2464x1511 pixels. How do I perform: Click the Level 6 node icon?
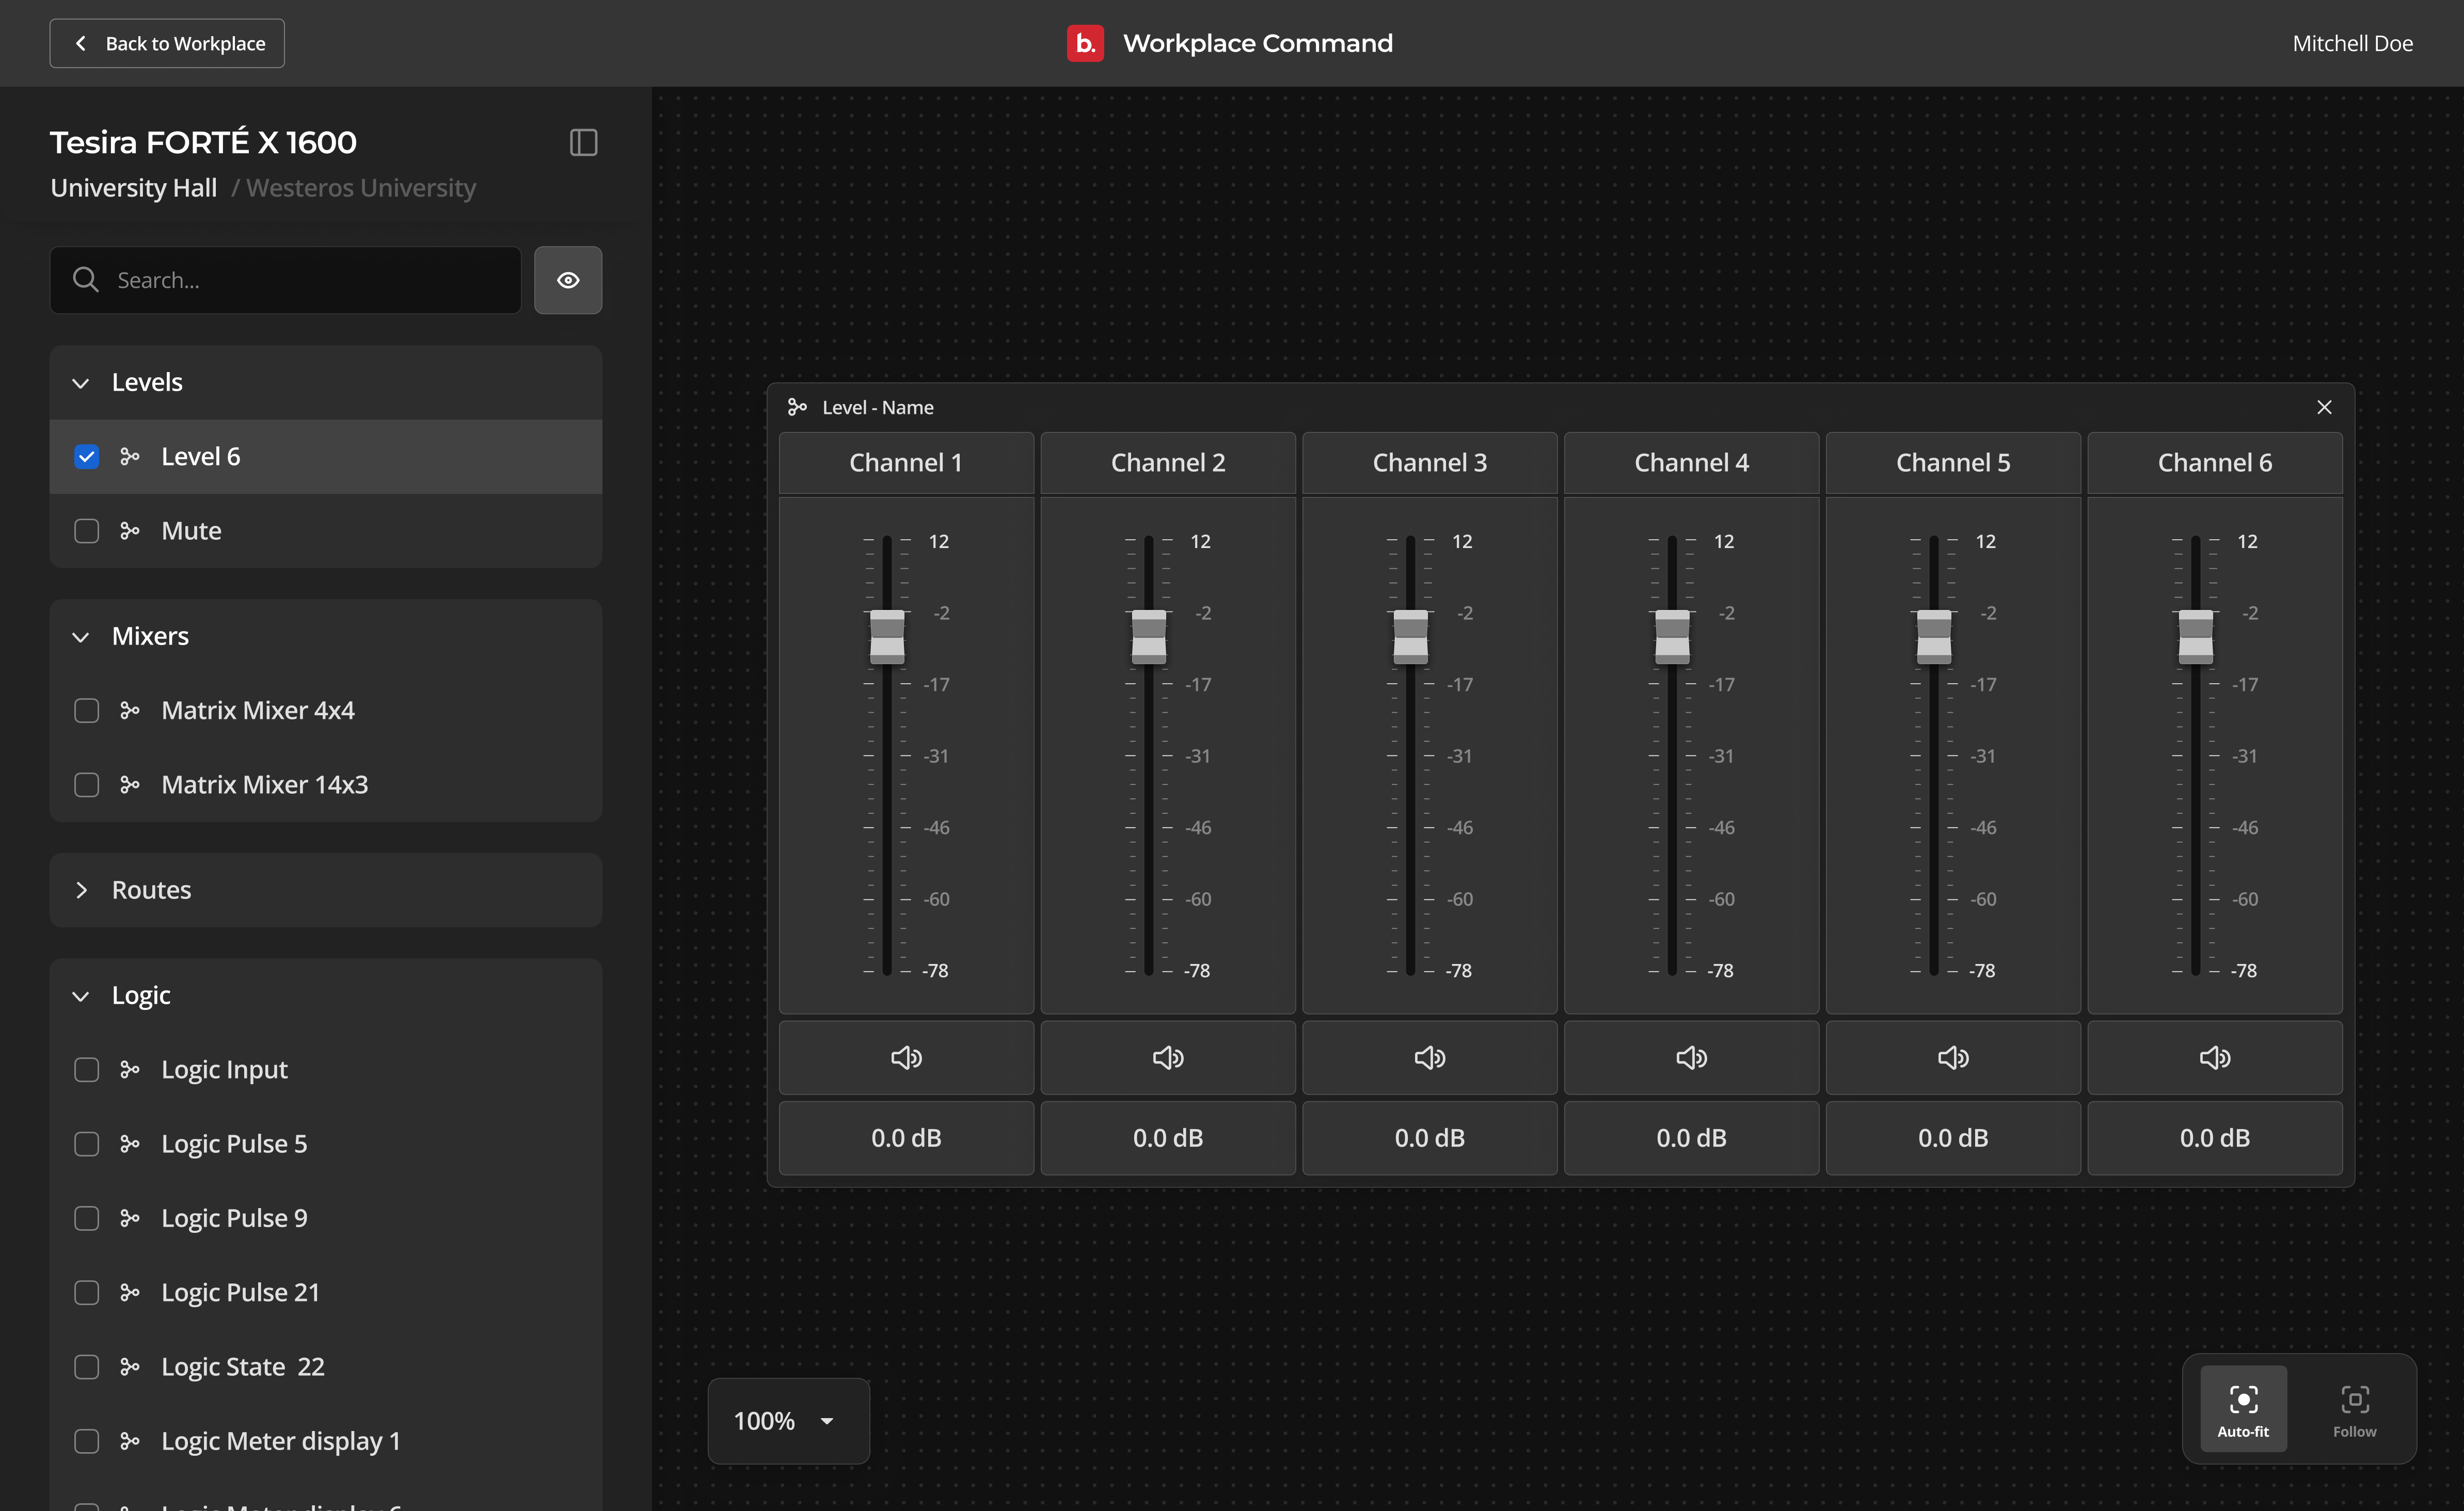pos(130,457)
